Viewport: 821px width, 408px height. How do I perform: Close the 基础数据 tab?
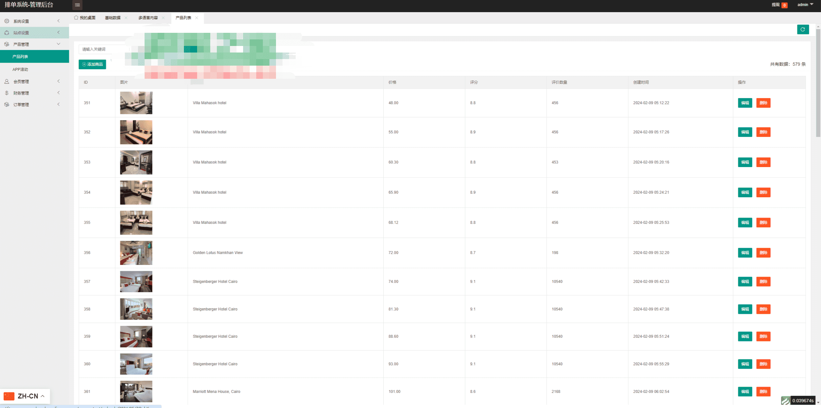click(126, 18)
